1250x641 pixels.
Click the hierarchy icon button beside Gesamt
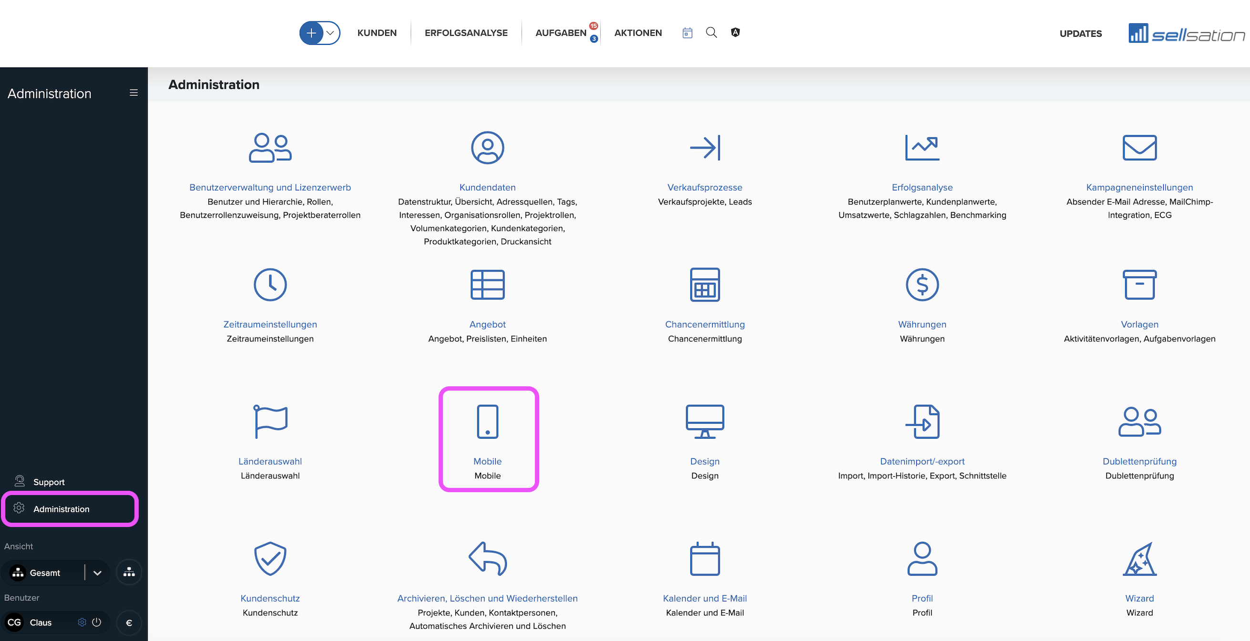point(129,572)
